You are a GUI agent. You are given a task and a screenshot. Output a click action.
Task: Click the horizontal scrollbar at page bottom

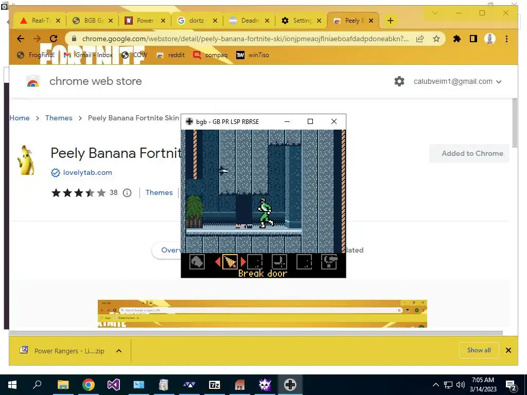click(256, 333)
